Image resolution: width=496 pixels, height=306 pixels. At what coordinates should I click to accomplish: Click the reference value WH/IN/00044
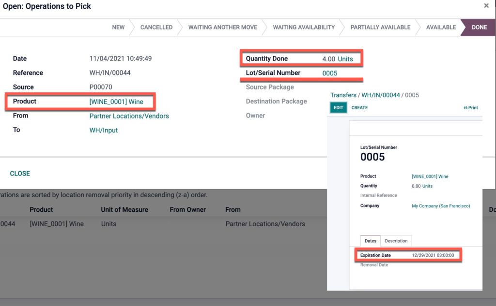pos(110,73)
